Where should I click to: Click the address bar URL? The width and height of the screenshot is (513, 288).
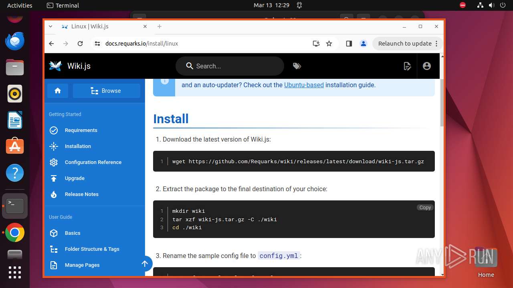[141, 44]
